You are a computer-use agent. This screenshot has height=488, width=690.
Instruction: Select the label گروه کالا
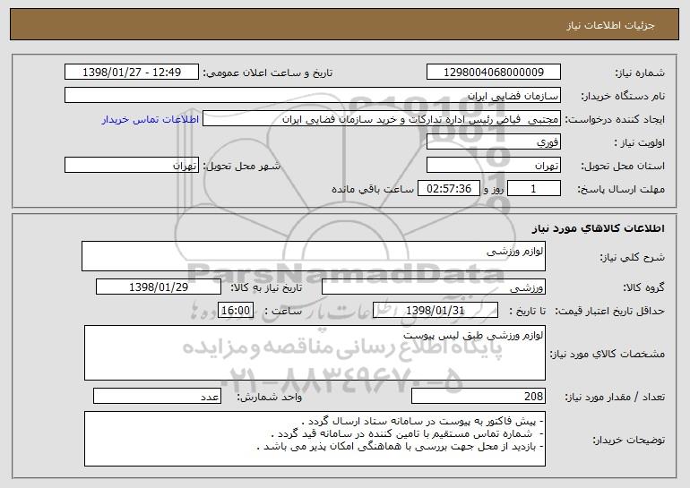click(x=643, y=288)
